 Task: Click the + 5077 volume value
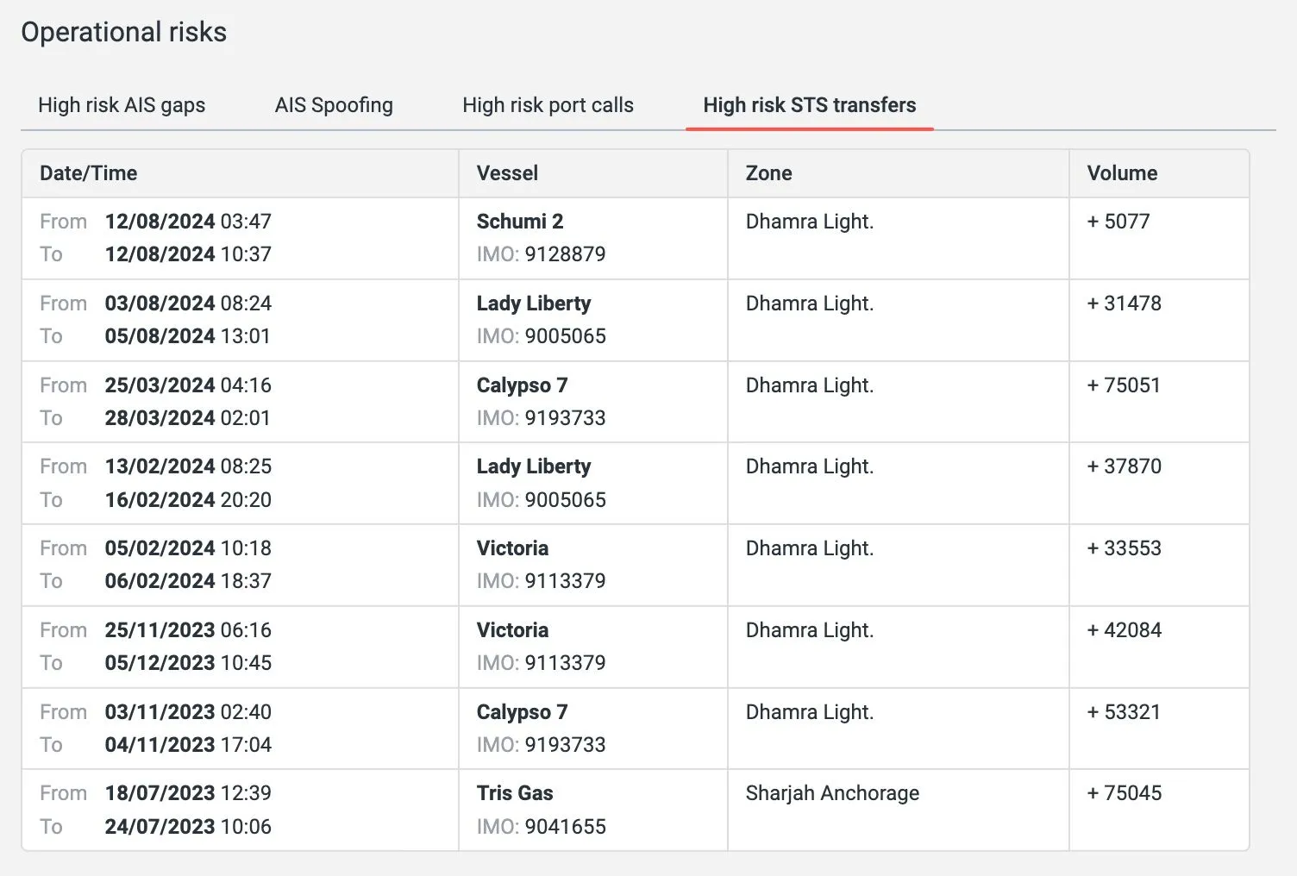pyautogui.click(x=1118, y=222)
